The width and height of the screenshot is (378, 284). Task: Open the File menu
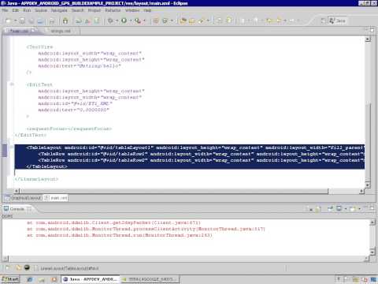[5, 10]
